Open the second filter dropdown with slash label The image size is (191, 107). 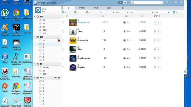tap(122, 12)
